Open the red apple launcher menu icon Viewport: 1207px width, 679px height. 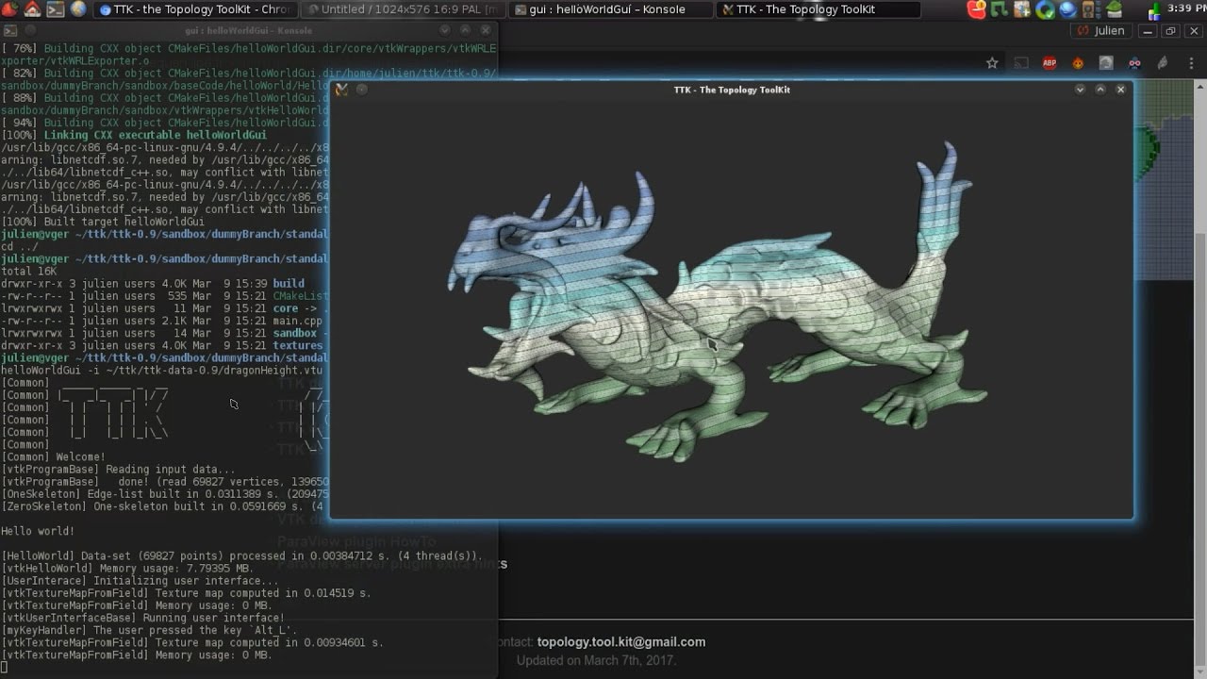point(8,8)
